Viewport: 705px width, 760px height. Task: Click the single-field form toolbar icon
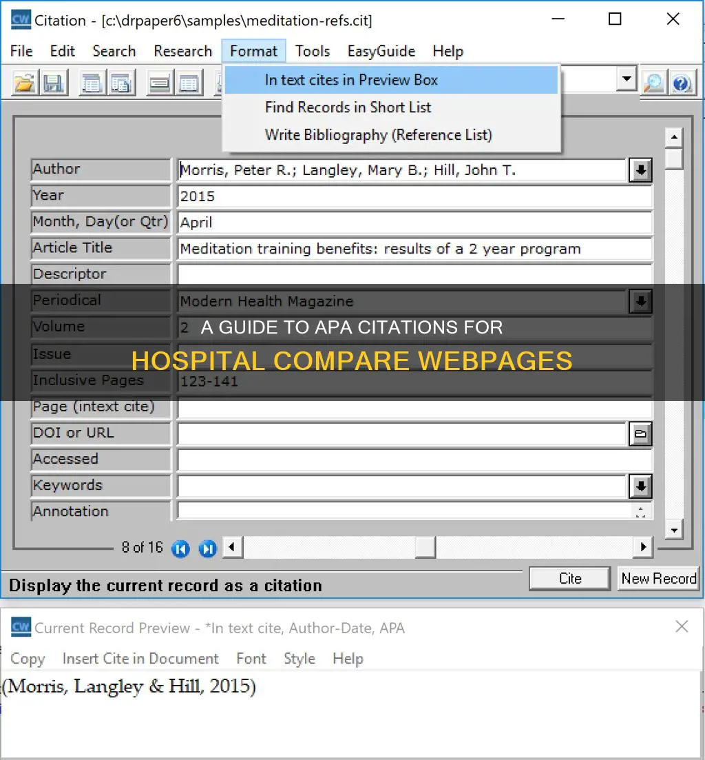(159, 83)
